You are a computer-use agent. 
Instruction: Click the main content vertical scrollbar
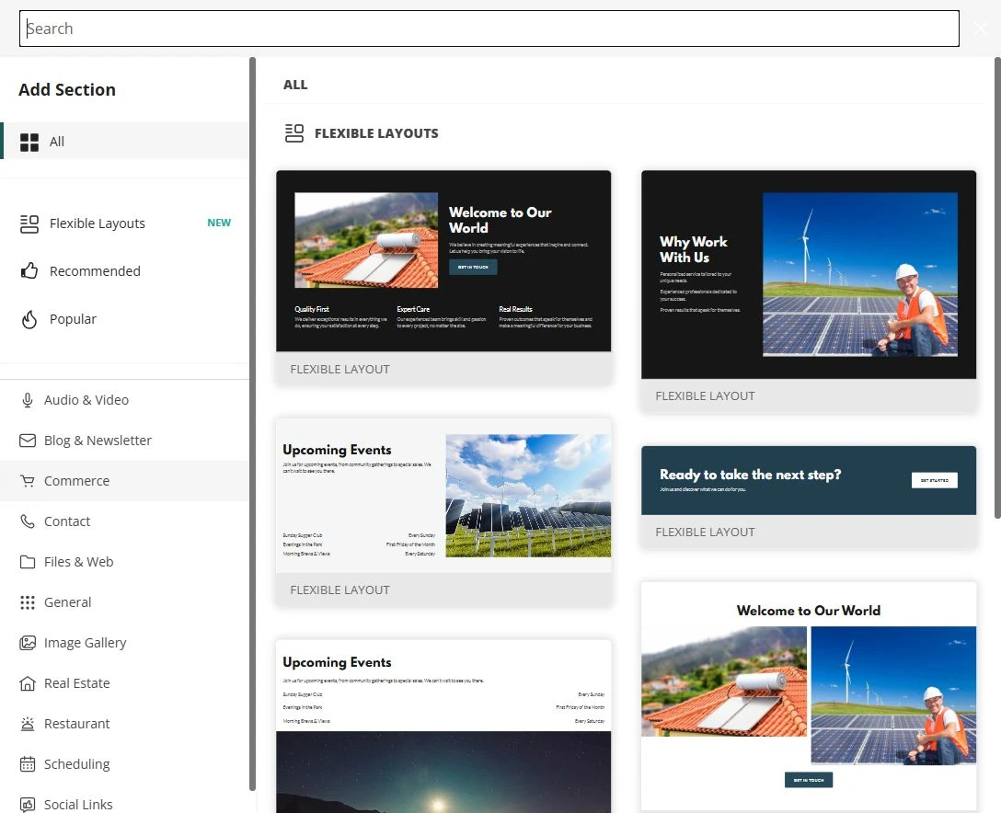point(997,287)
